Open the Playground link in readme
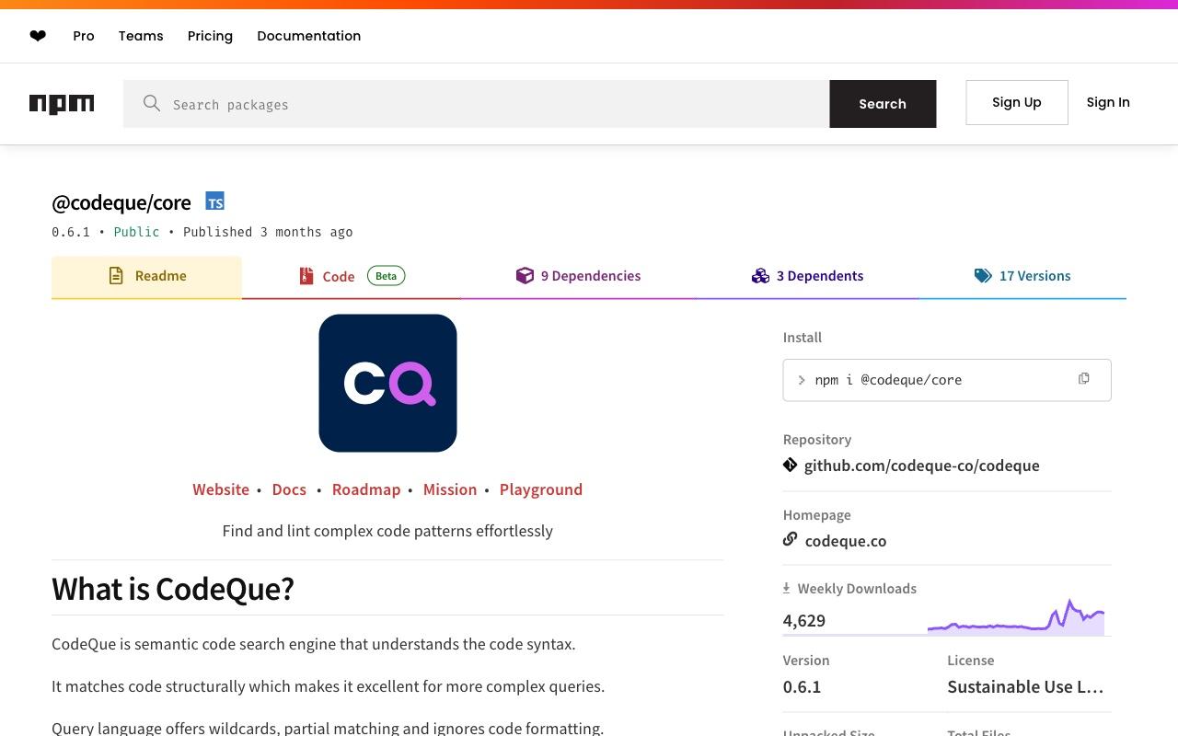The height and width of the screenshot is (736, 1178). (541, 489)
